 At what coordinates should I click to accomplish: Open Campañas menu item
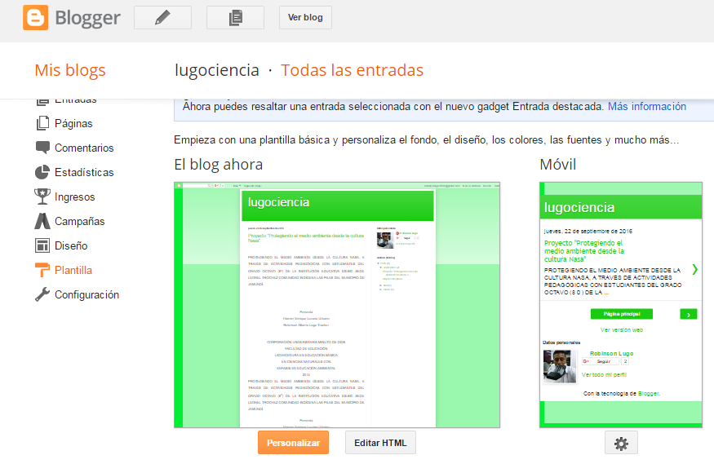pyautogui.click(x=80, y=222)
